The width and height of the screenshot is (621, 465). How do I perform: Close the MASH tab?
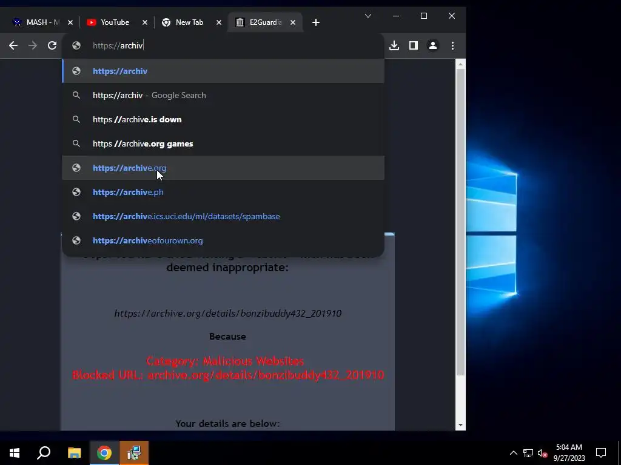tap(70, 22)
